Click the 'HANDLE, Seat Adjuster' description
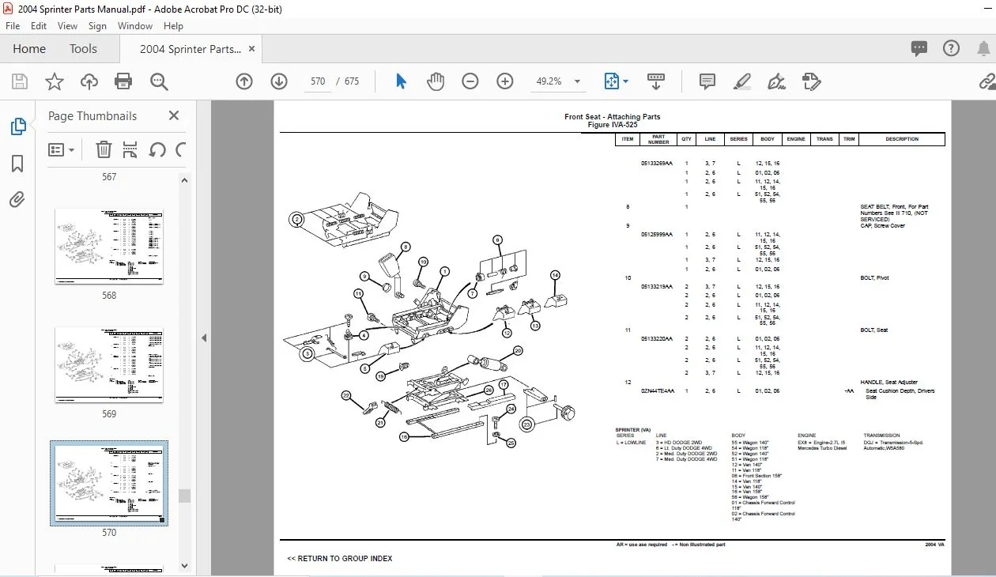996x577 pixels. [889, 383]
